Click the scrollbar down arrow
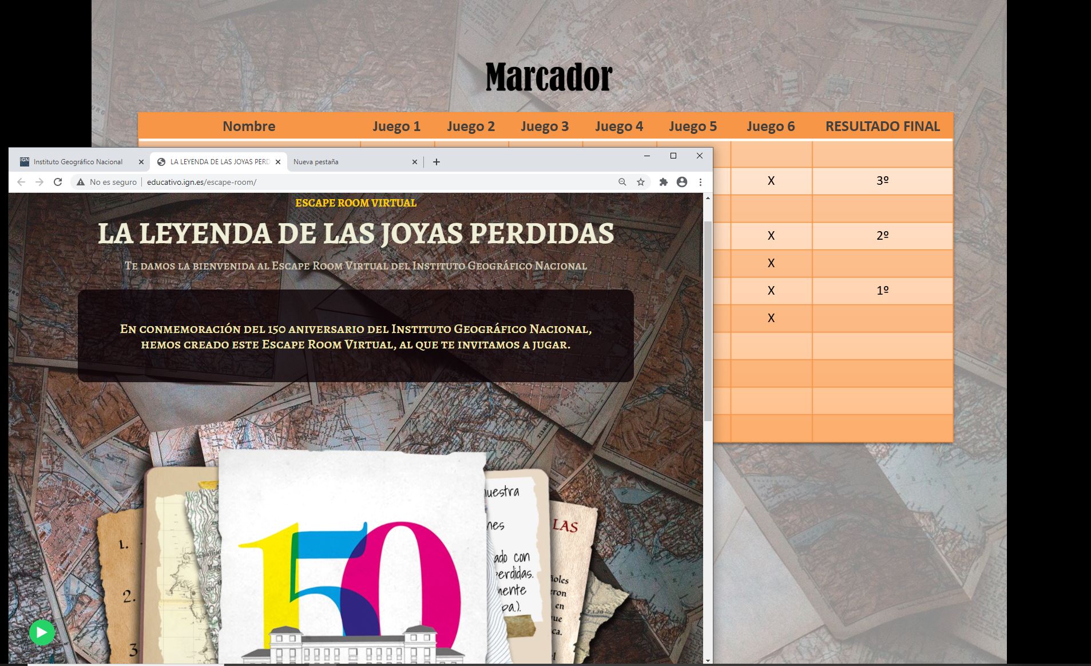This screenshot has height=666, width=1091. point(708,660)
